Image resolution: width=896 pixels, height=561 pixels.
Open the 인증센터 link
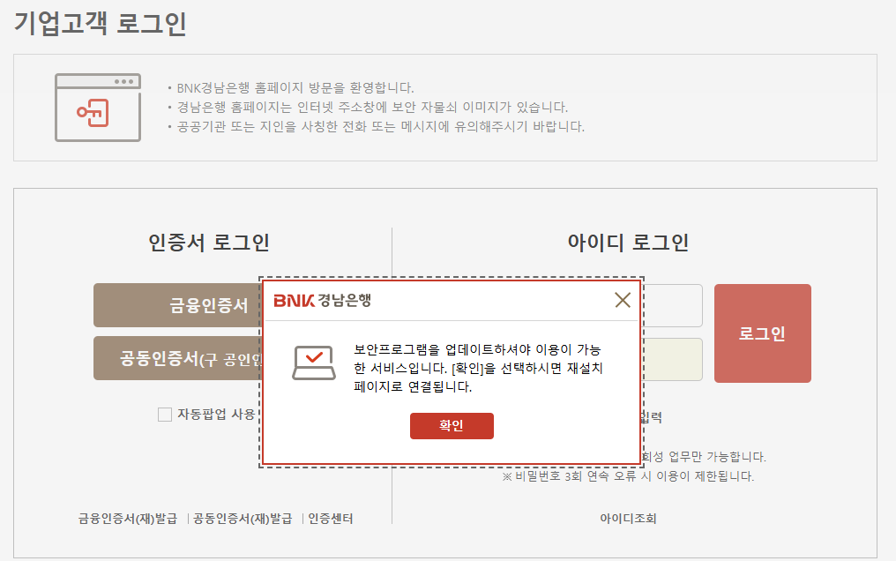[331, 519]
